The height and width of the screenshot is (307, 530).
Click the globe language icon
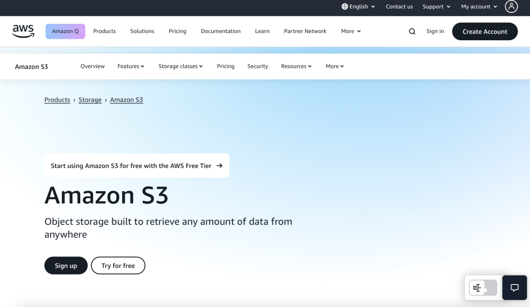[344, 6]
